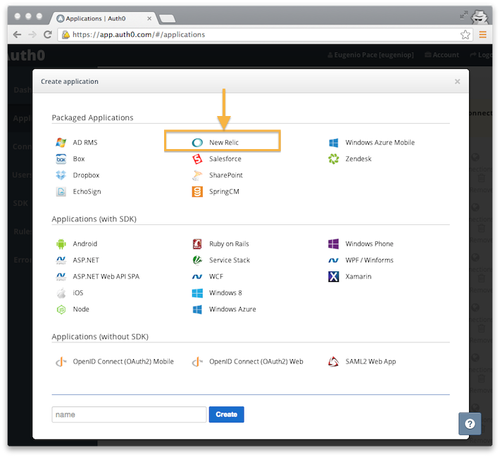
Task: Click the application name input field
Action: 129,414
